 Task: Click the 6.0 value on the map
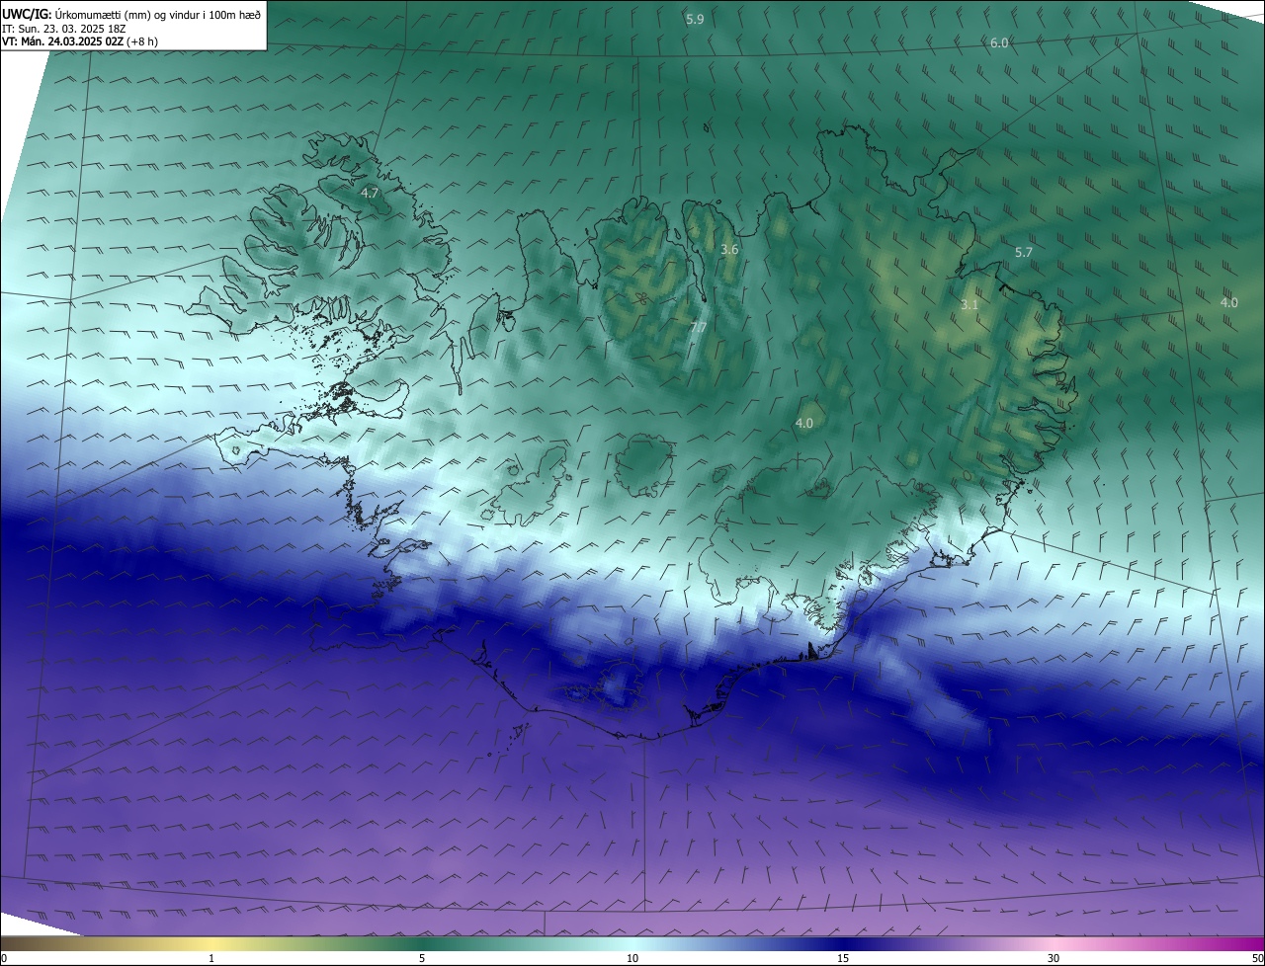pyautogui.click(x=999, y=43)
